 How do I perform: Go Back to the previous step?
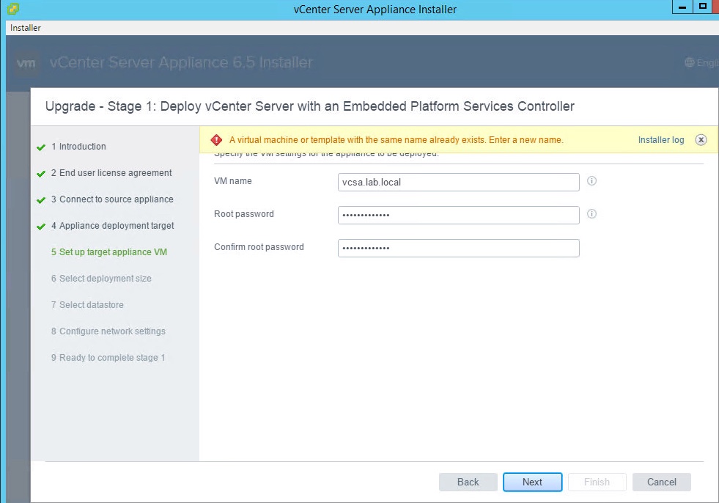[x=468, y=482]
